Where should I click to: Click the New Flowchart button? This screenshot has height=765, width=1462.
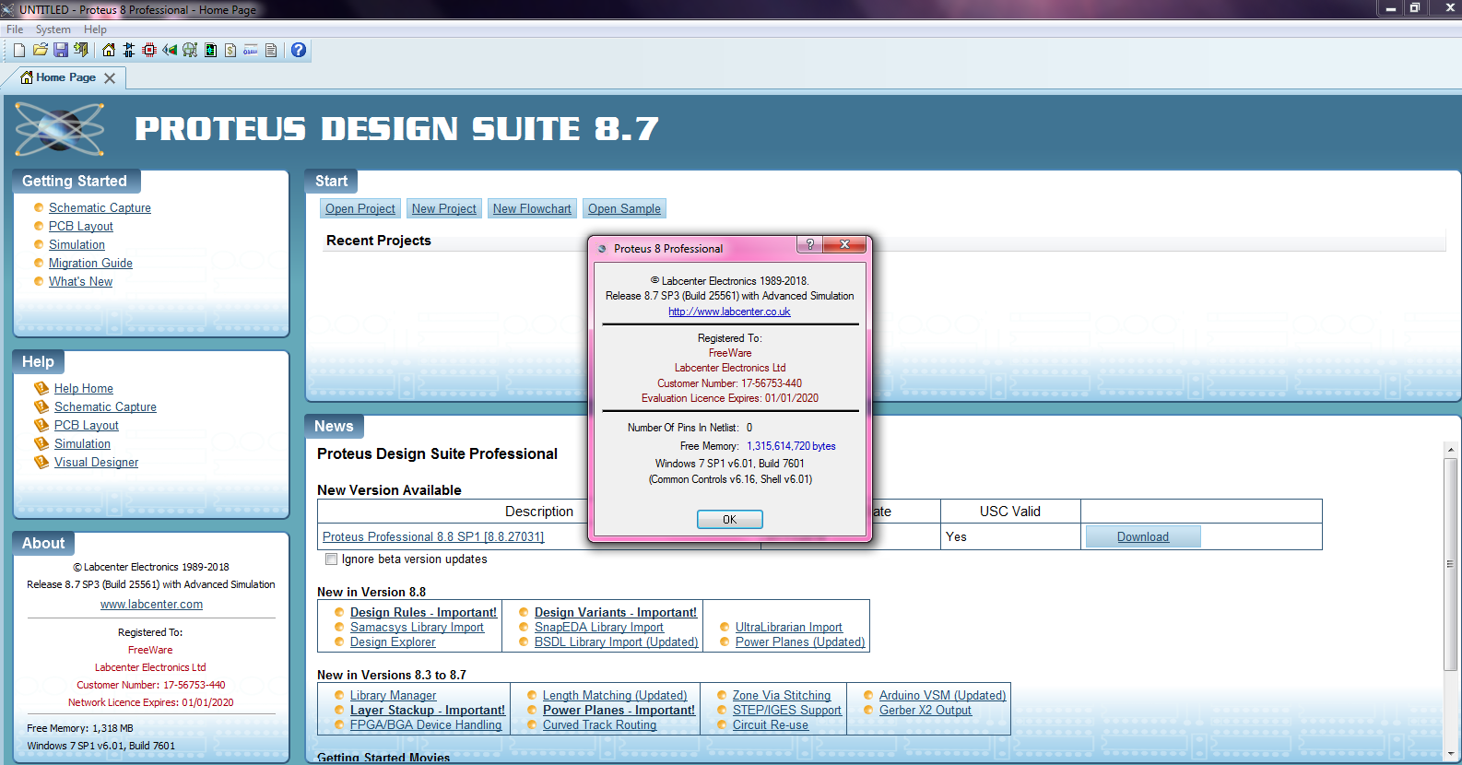[532, 208]
